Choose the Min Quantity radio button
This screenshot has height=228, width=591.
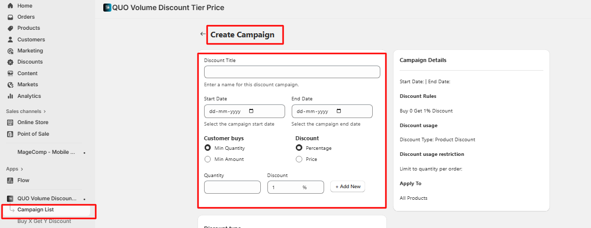(208, 148)
